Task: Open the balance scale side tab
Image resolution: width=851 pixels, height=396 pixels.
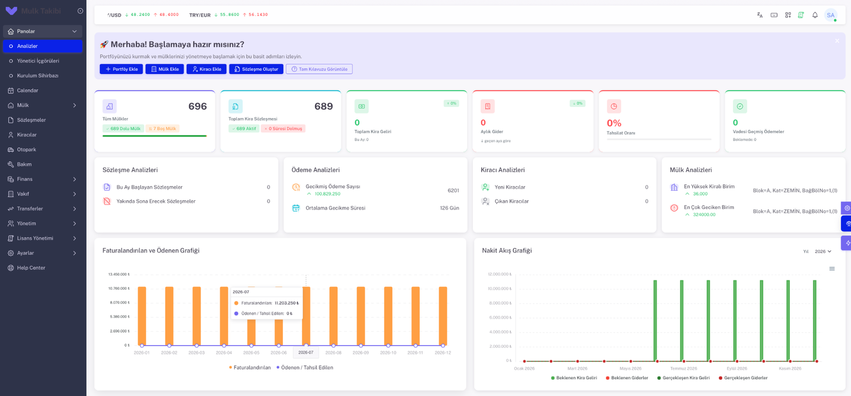Action: (846, 223)
